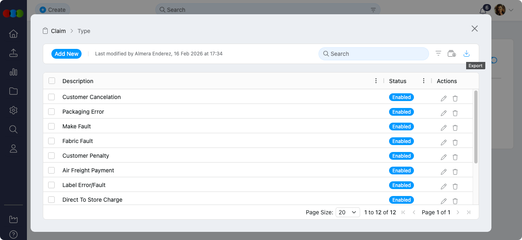The image size is (522, 240).
Task: Open the notifications bell icon
Action: [483, 11]
